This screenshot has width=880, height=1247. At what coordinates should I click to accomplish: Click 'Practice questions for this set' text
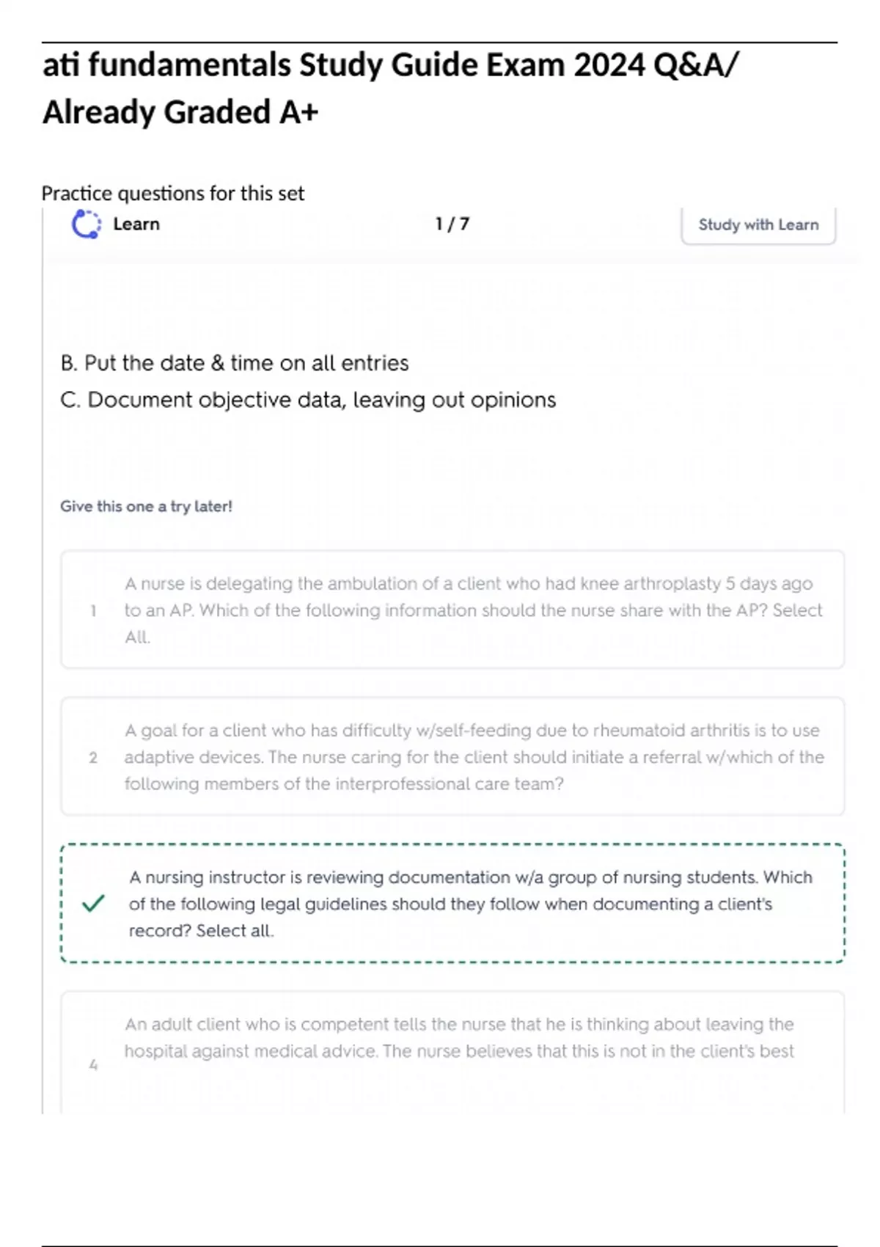coord(172,193)
